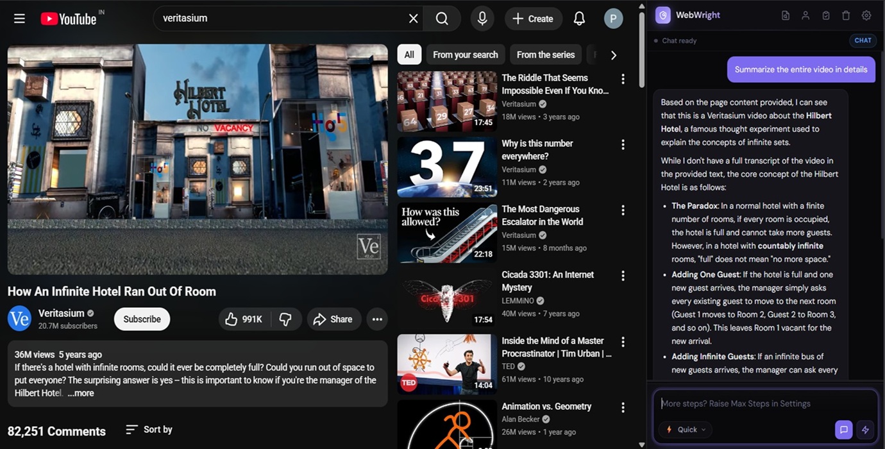
Task: Open options for Why is this number everywhere
Action: 623,144
